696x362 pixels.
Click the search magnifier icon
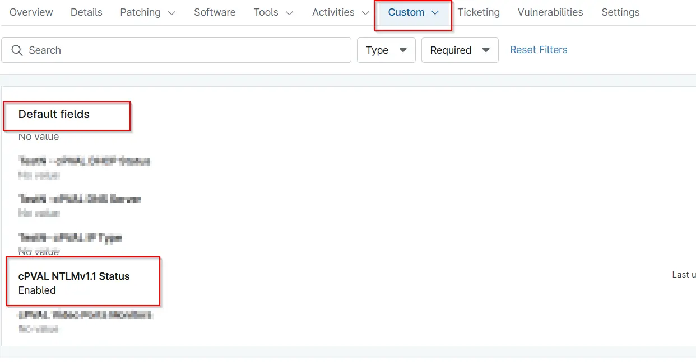pos(17,50)
